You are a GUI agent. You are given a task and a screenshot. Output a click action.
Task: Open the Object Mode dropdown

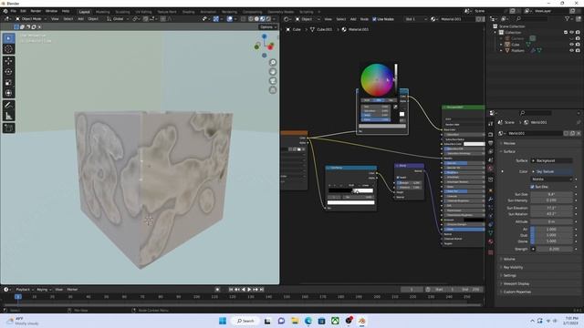point(30,18)
